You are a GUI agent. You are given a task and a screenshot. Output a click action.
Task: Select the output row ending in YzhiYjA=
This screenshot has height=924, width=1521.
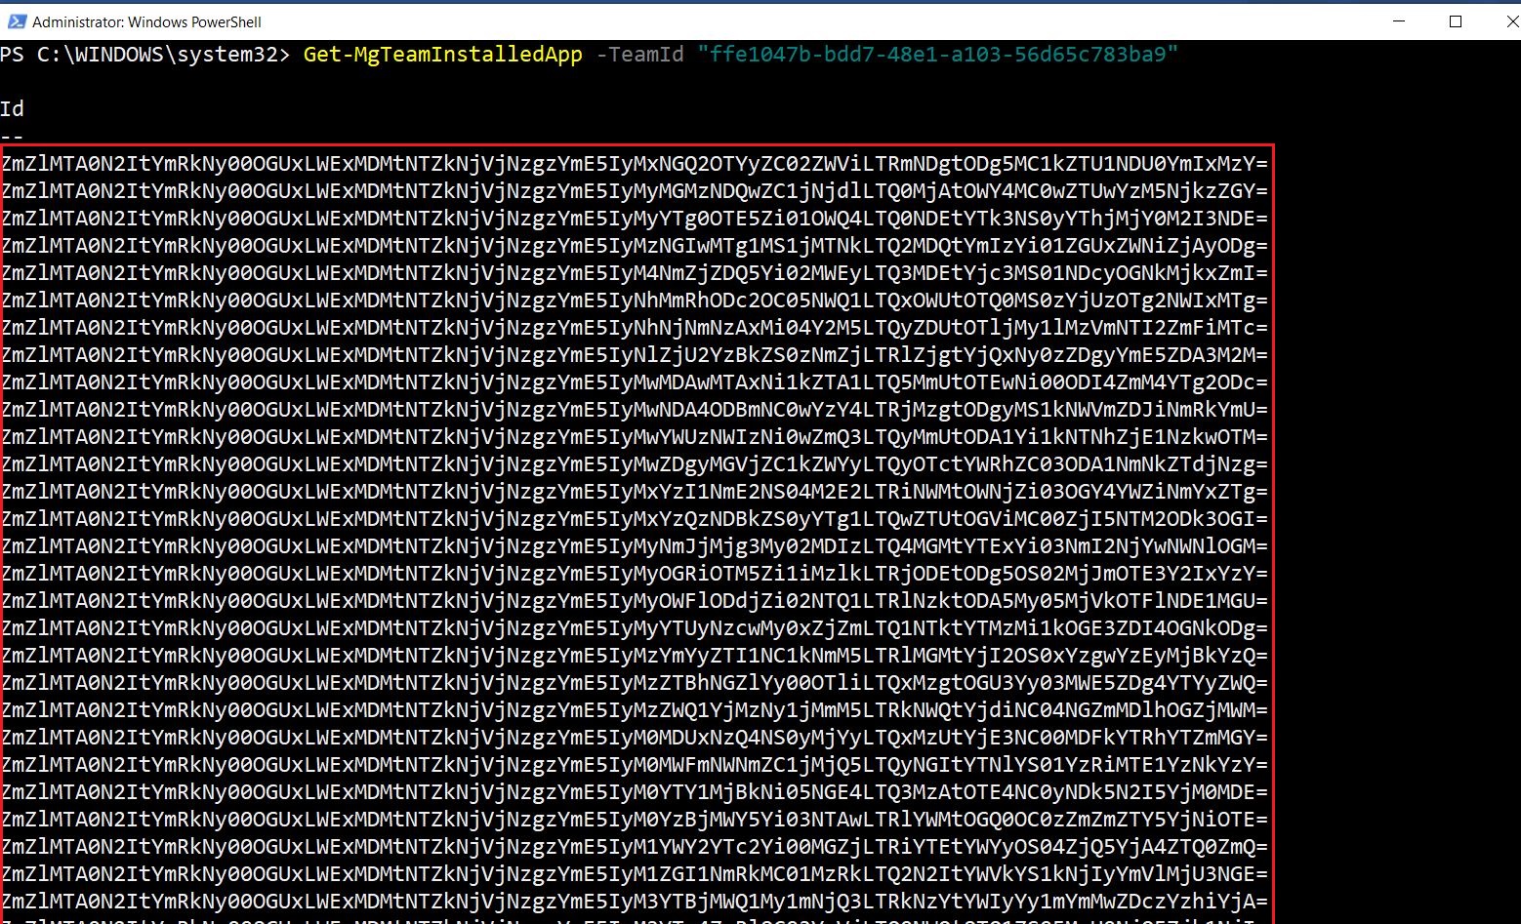tap(635, 902)
